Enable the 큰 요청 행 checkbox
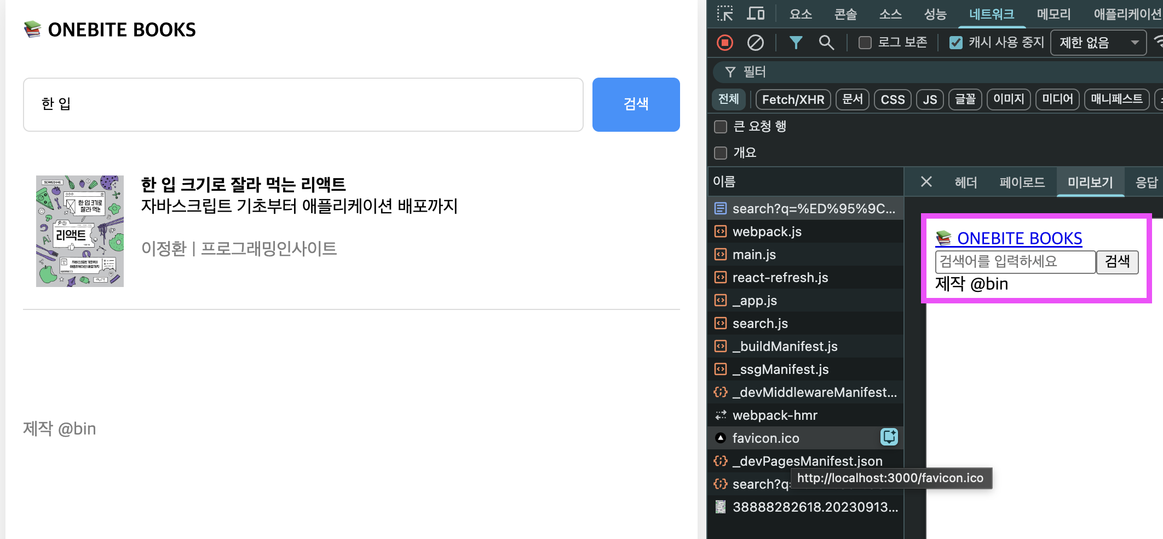Viewport: 1163px width, 539px height. tap(721, 127)
